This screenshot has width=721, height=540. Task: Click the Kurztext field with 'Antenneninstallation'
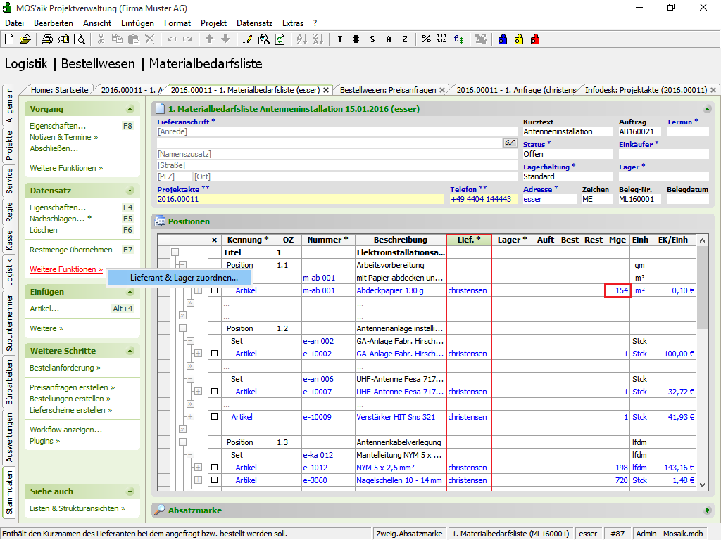coord(566,131)
